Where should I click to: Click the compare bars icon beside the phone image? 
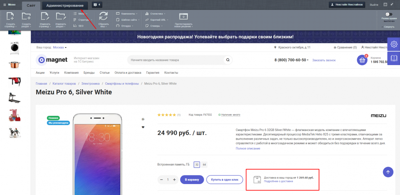[x=143, y=119]
